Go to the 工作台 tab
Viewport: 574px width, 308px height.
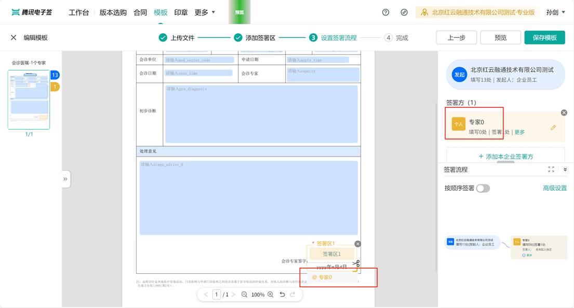(79, 12)
